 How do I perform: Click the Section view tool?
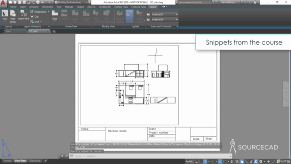[75, 15]
